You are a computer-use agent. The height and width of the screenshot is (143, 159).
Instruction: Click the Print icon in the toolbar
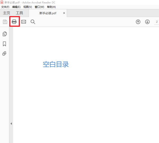pos(14,22)
